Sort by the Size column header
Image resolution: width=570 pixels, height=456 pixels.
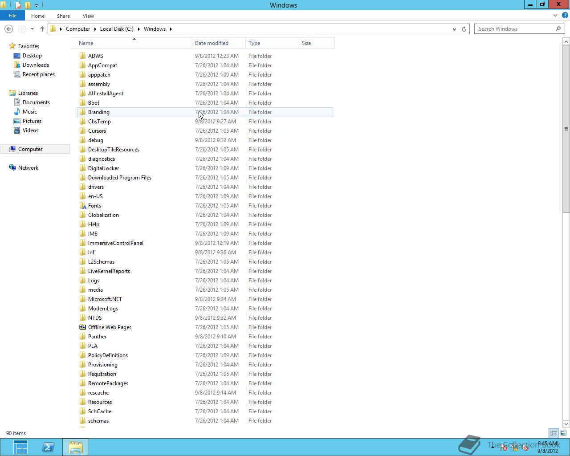(317, 43)
